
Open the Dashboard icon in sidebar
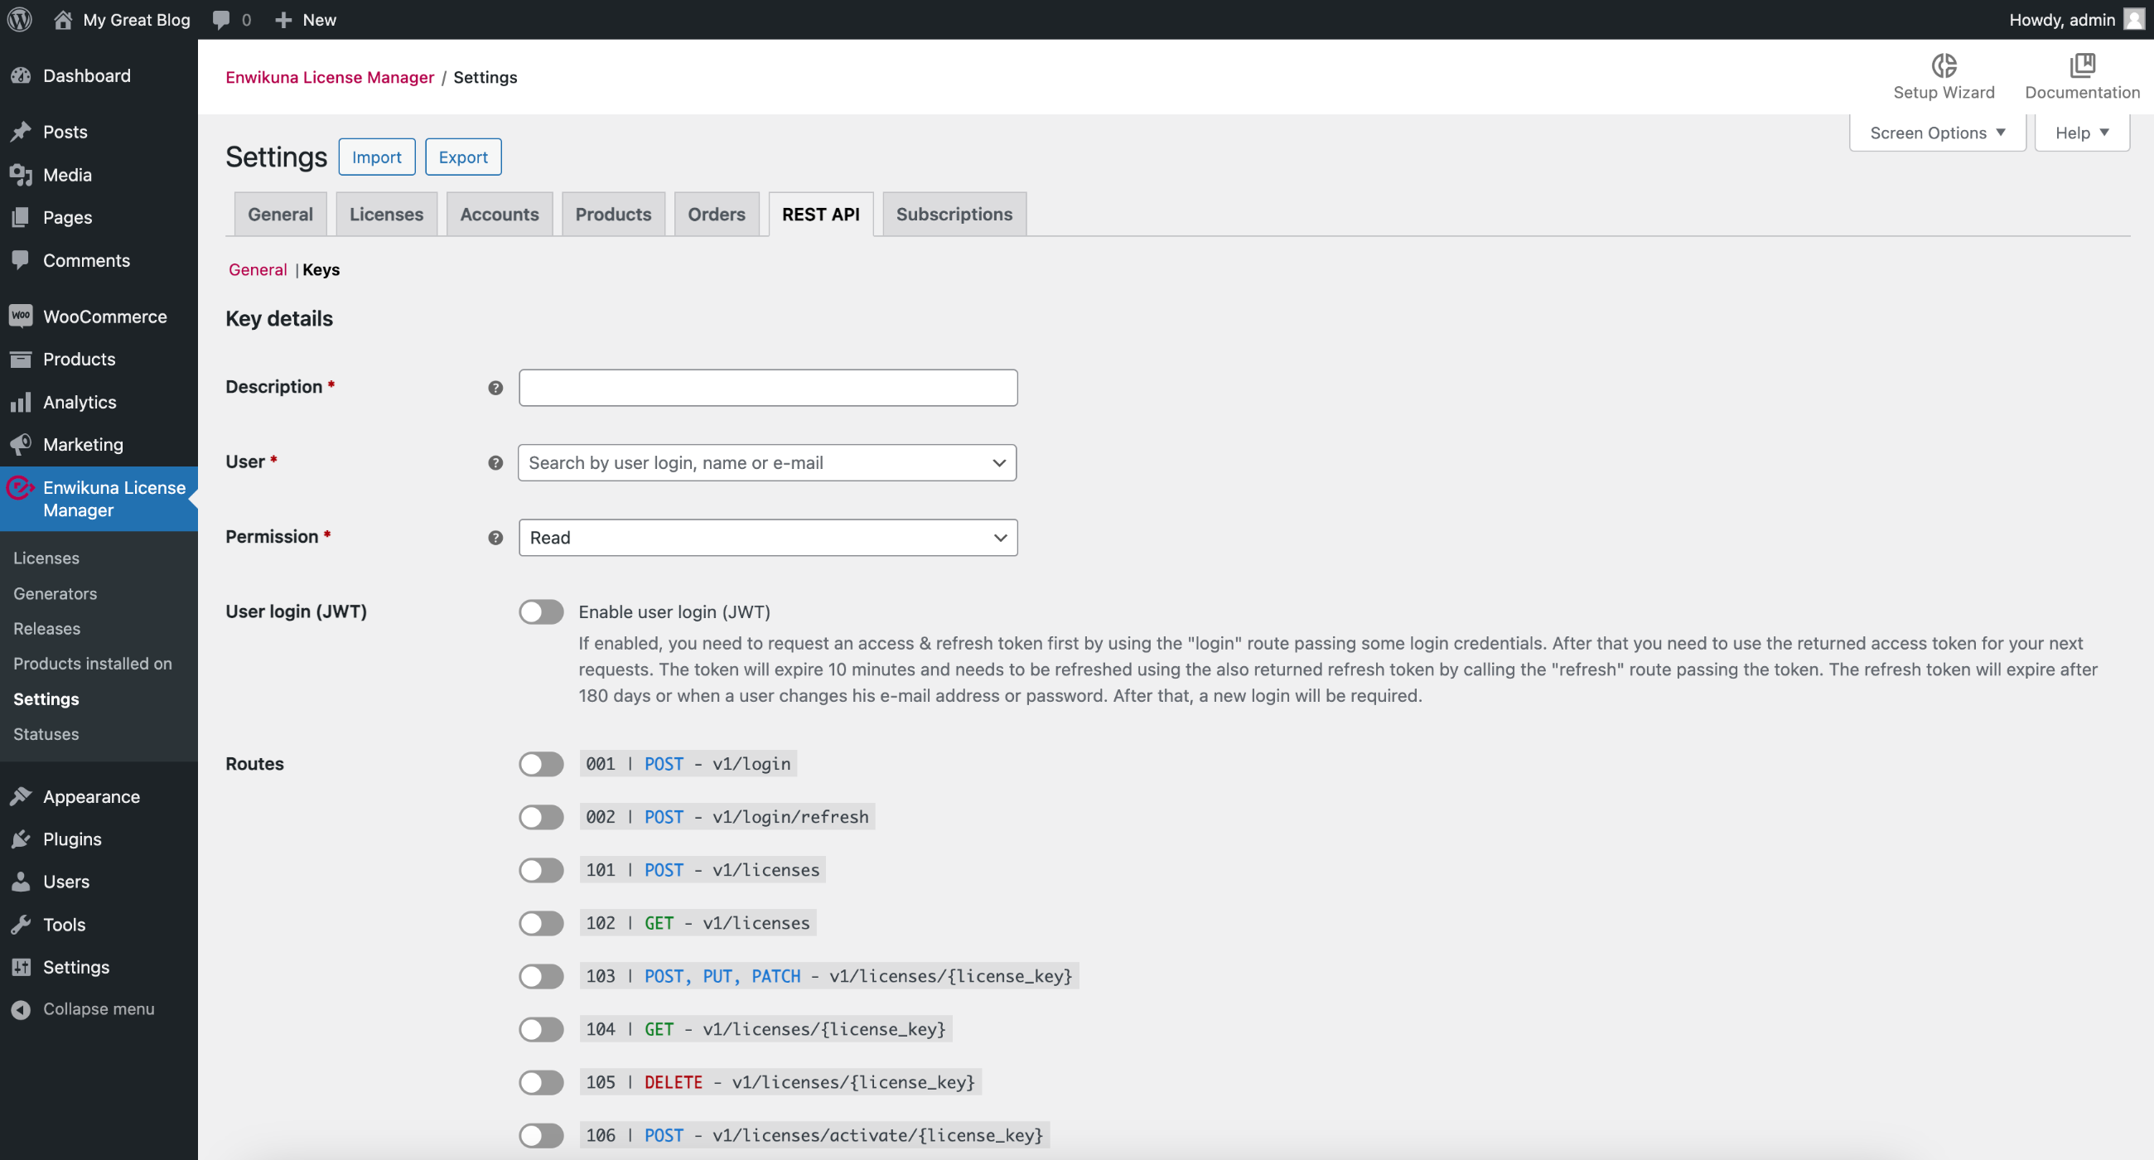(21, 75)
